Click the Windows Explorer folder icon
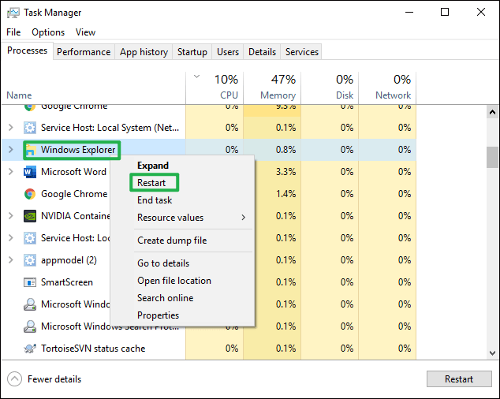500x399 pixels. pos(30,150)
